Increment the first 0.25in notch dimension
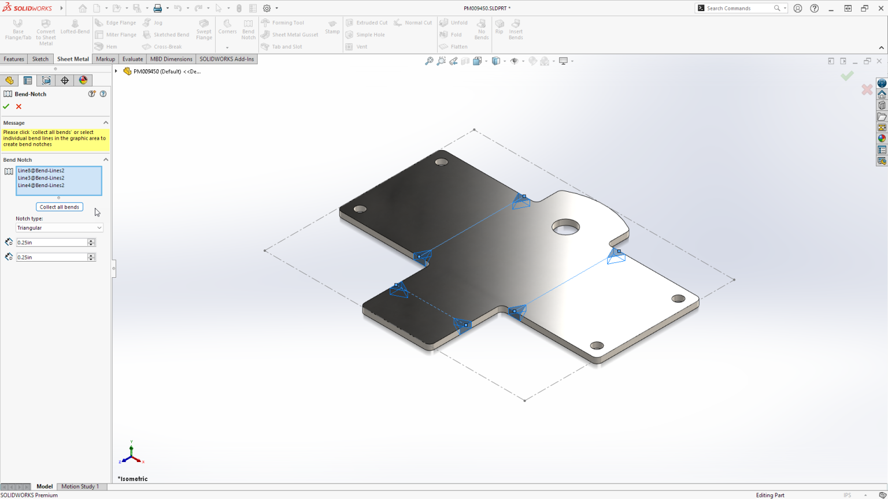The image size is (888, 499). pyautogui.click(x=91, y=240)
